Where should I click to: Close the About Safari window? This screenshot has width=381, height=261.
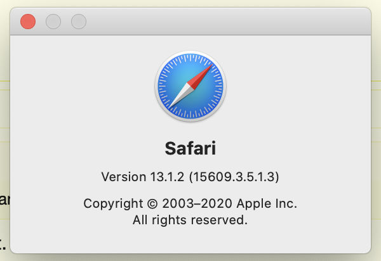[x=28, y=22]
